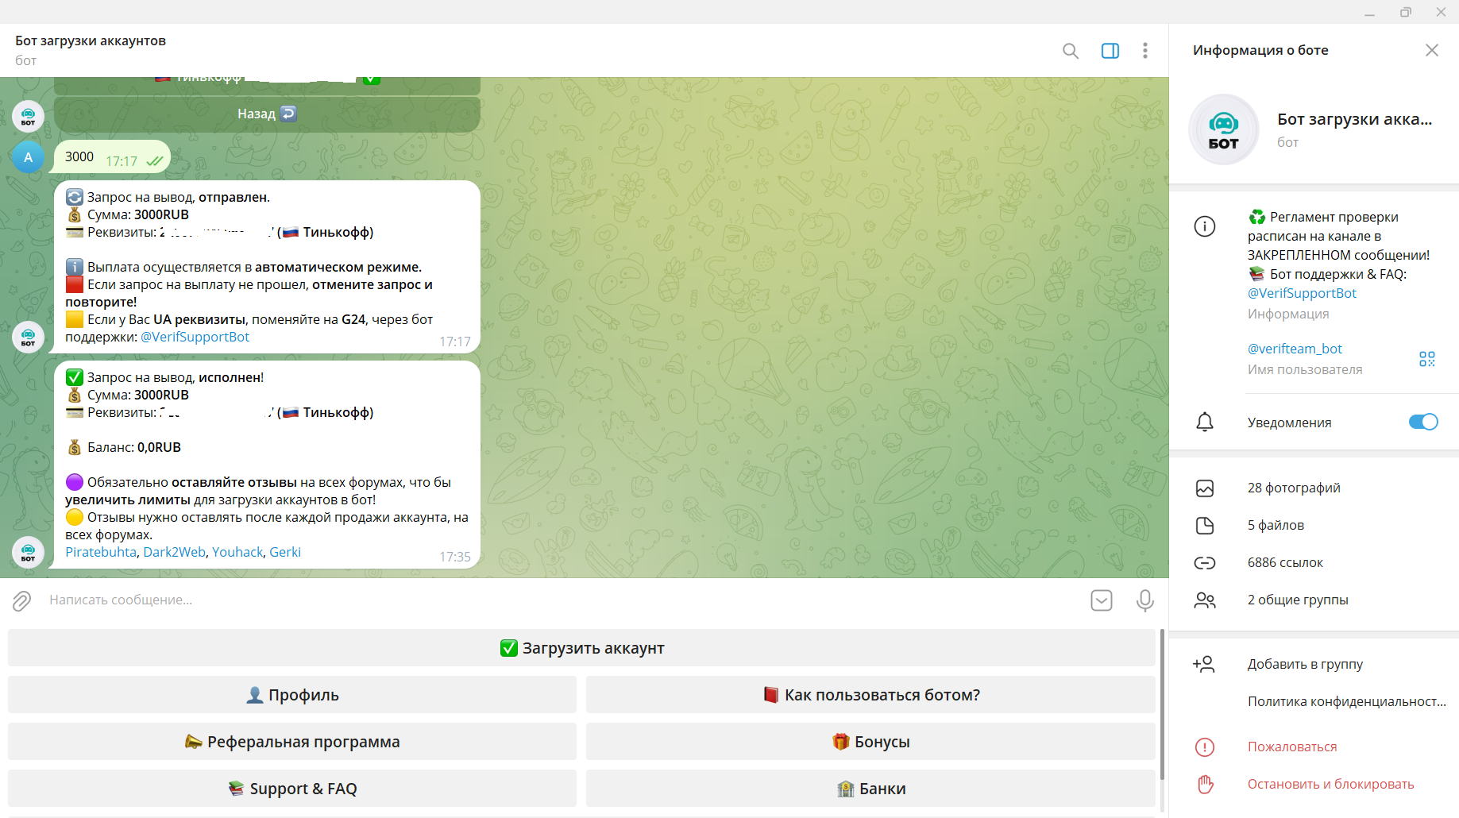
Task: Open the Профиль keyboard button
Action: pos(292,695)
